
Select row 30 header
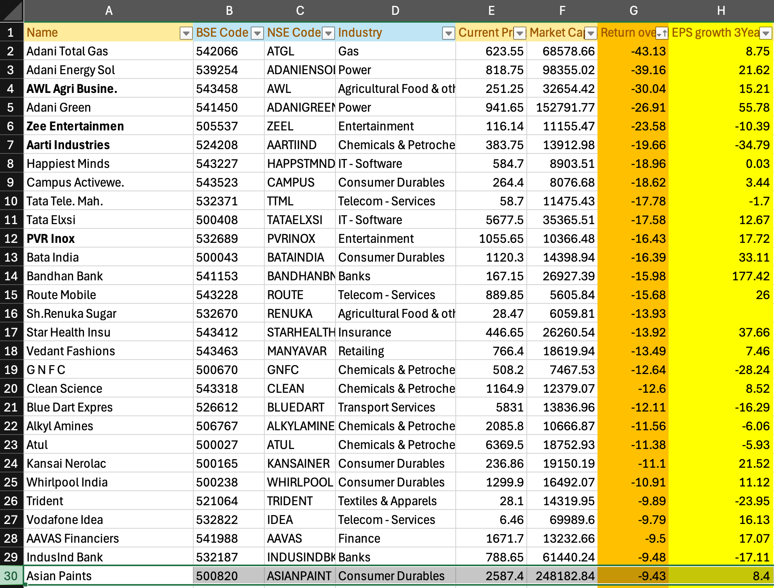(x=11, y=576)
